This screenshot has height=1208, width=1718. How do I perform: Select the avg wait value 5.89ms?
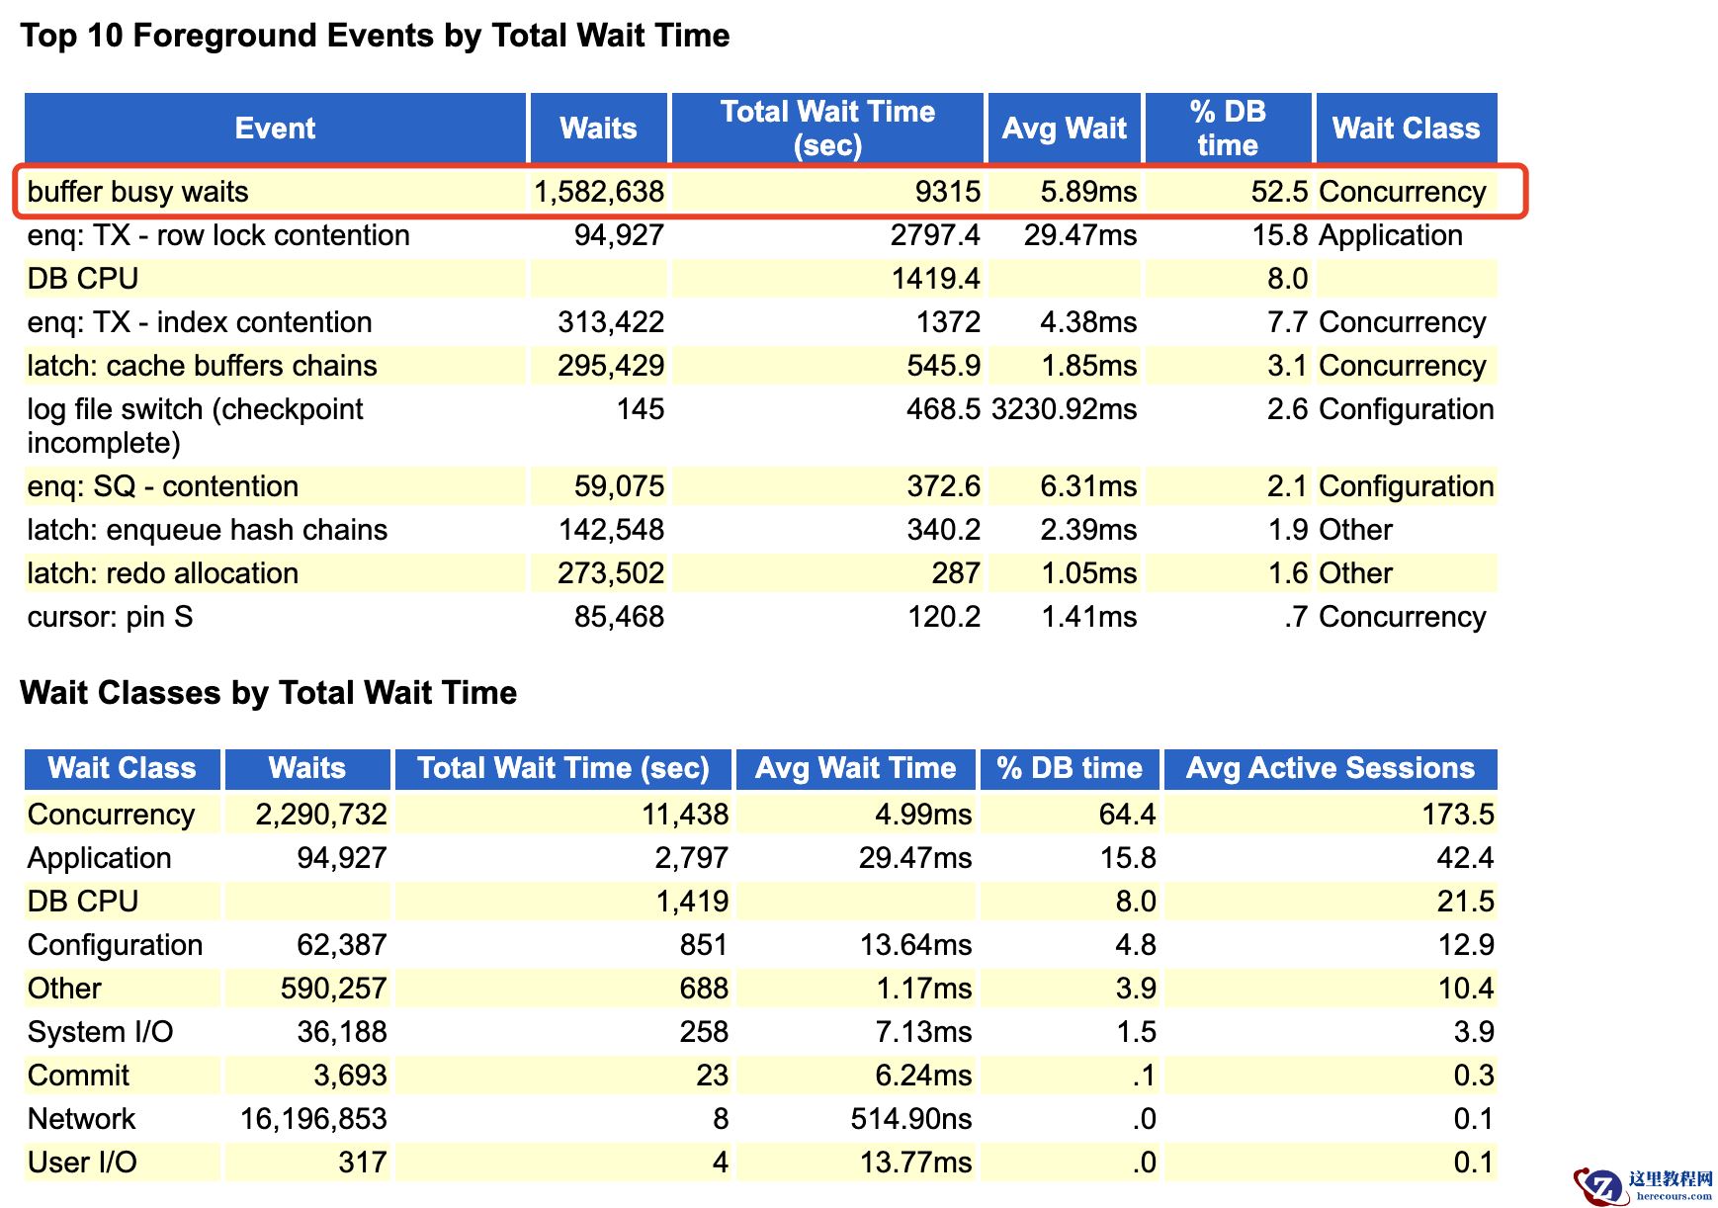coord(1088,192)
